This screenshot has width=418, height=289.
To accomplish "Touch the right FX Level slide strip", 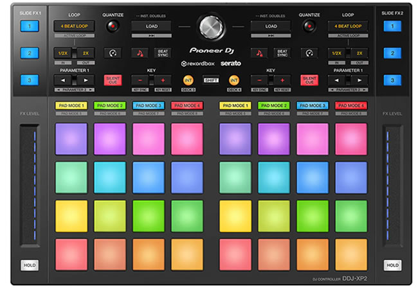I will (393, 186).
